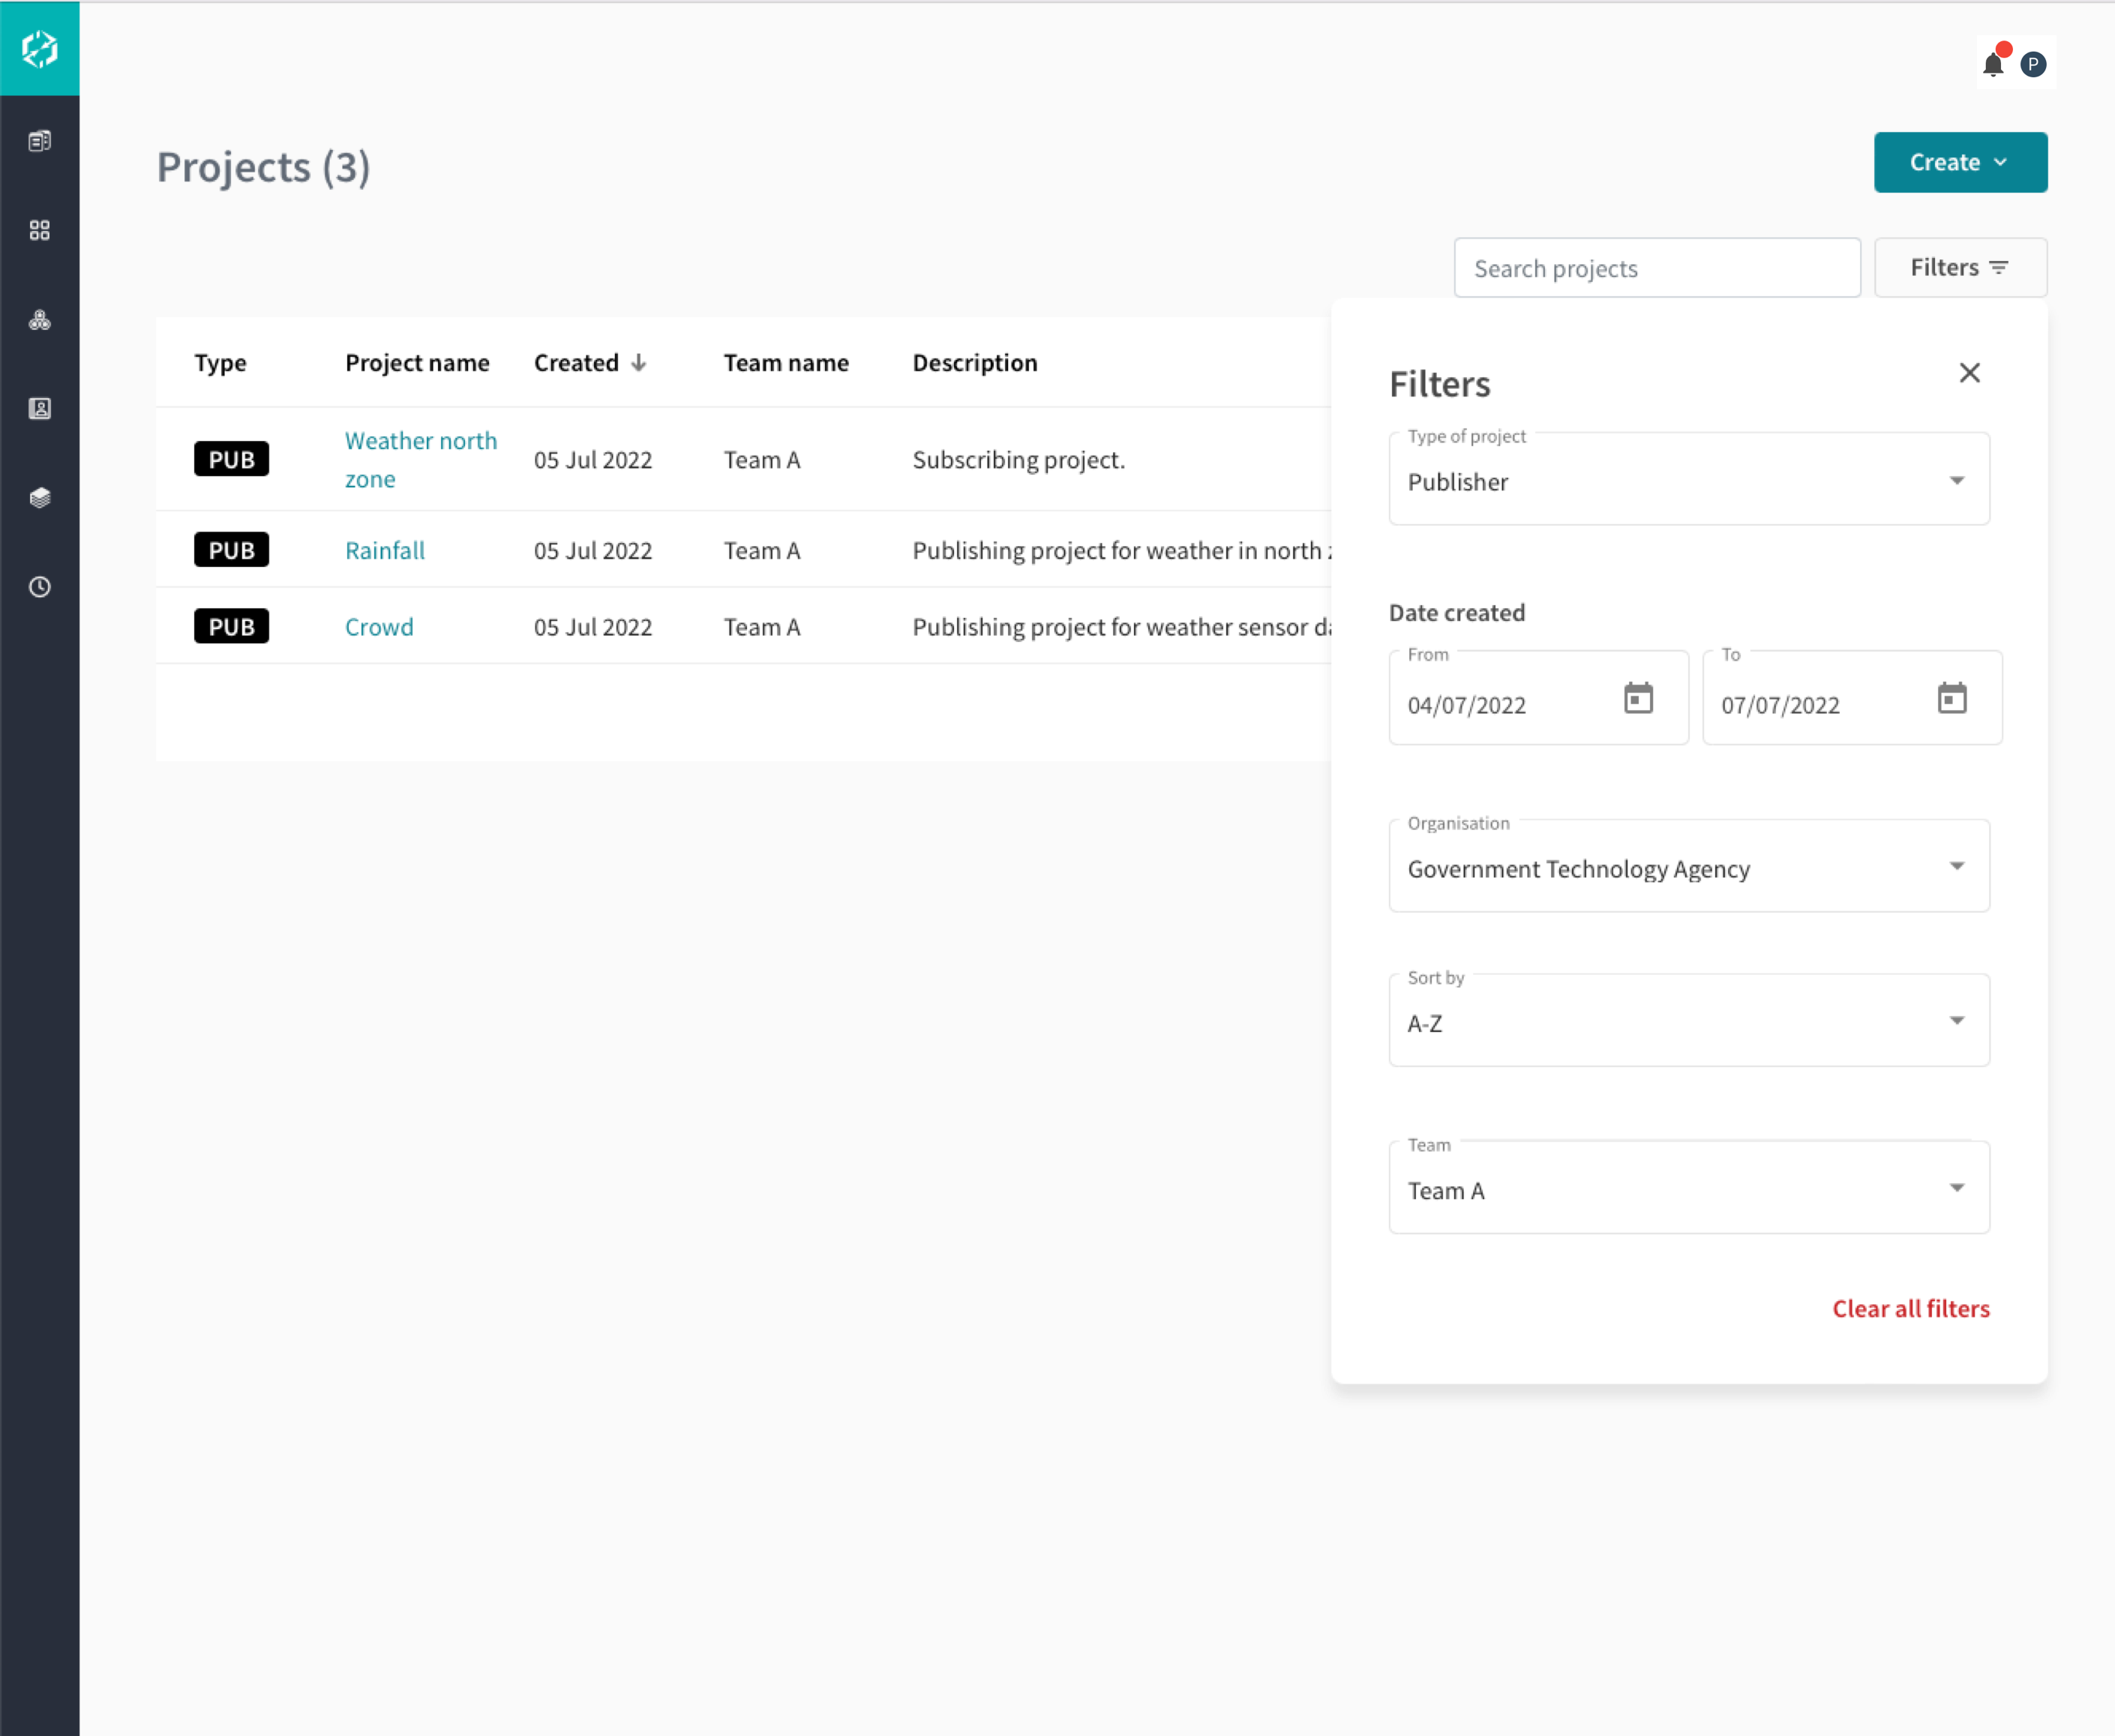Image resolution: width=2115 pixels, height=1736 pixels.
Task: Open the dashboard grid sidebar icon
Action: pyautogui.click(x=40, y=230)
